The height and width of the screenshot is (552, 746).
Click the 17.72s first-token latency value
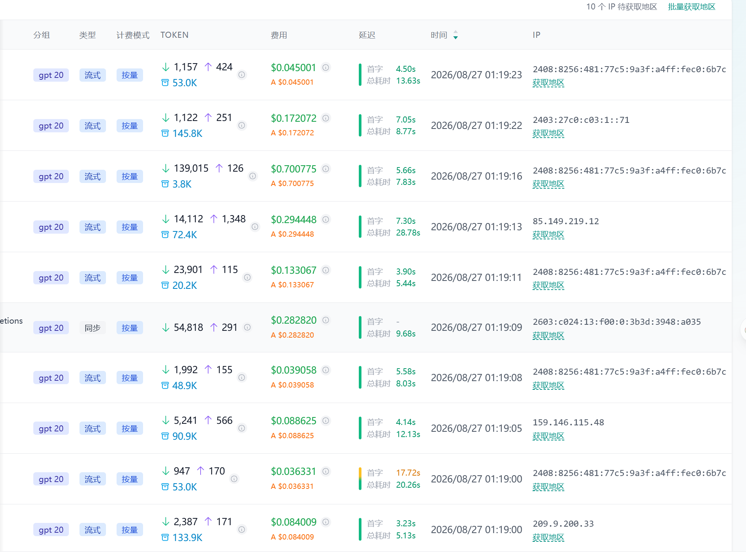(x=408, y=473)
